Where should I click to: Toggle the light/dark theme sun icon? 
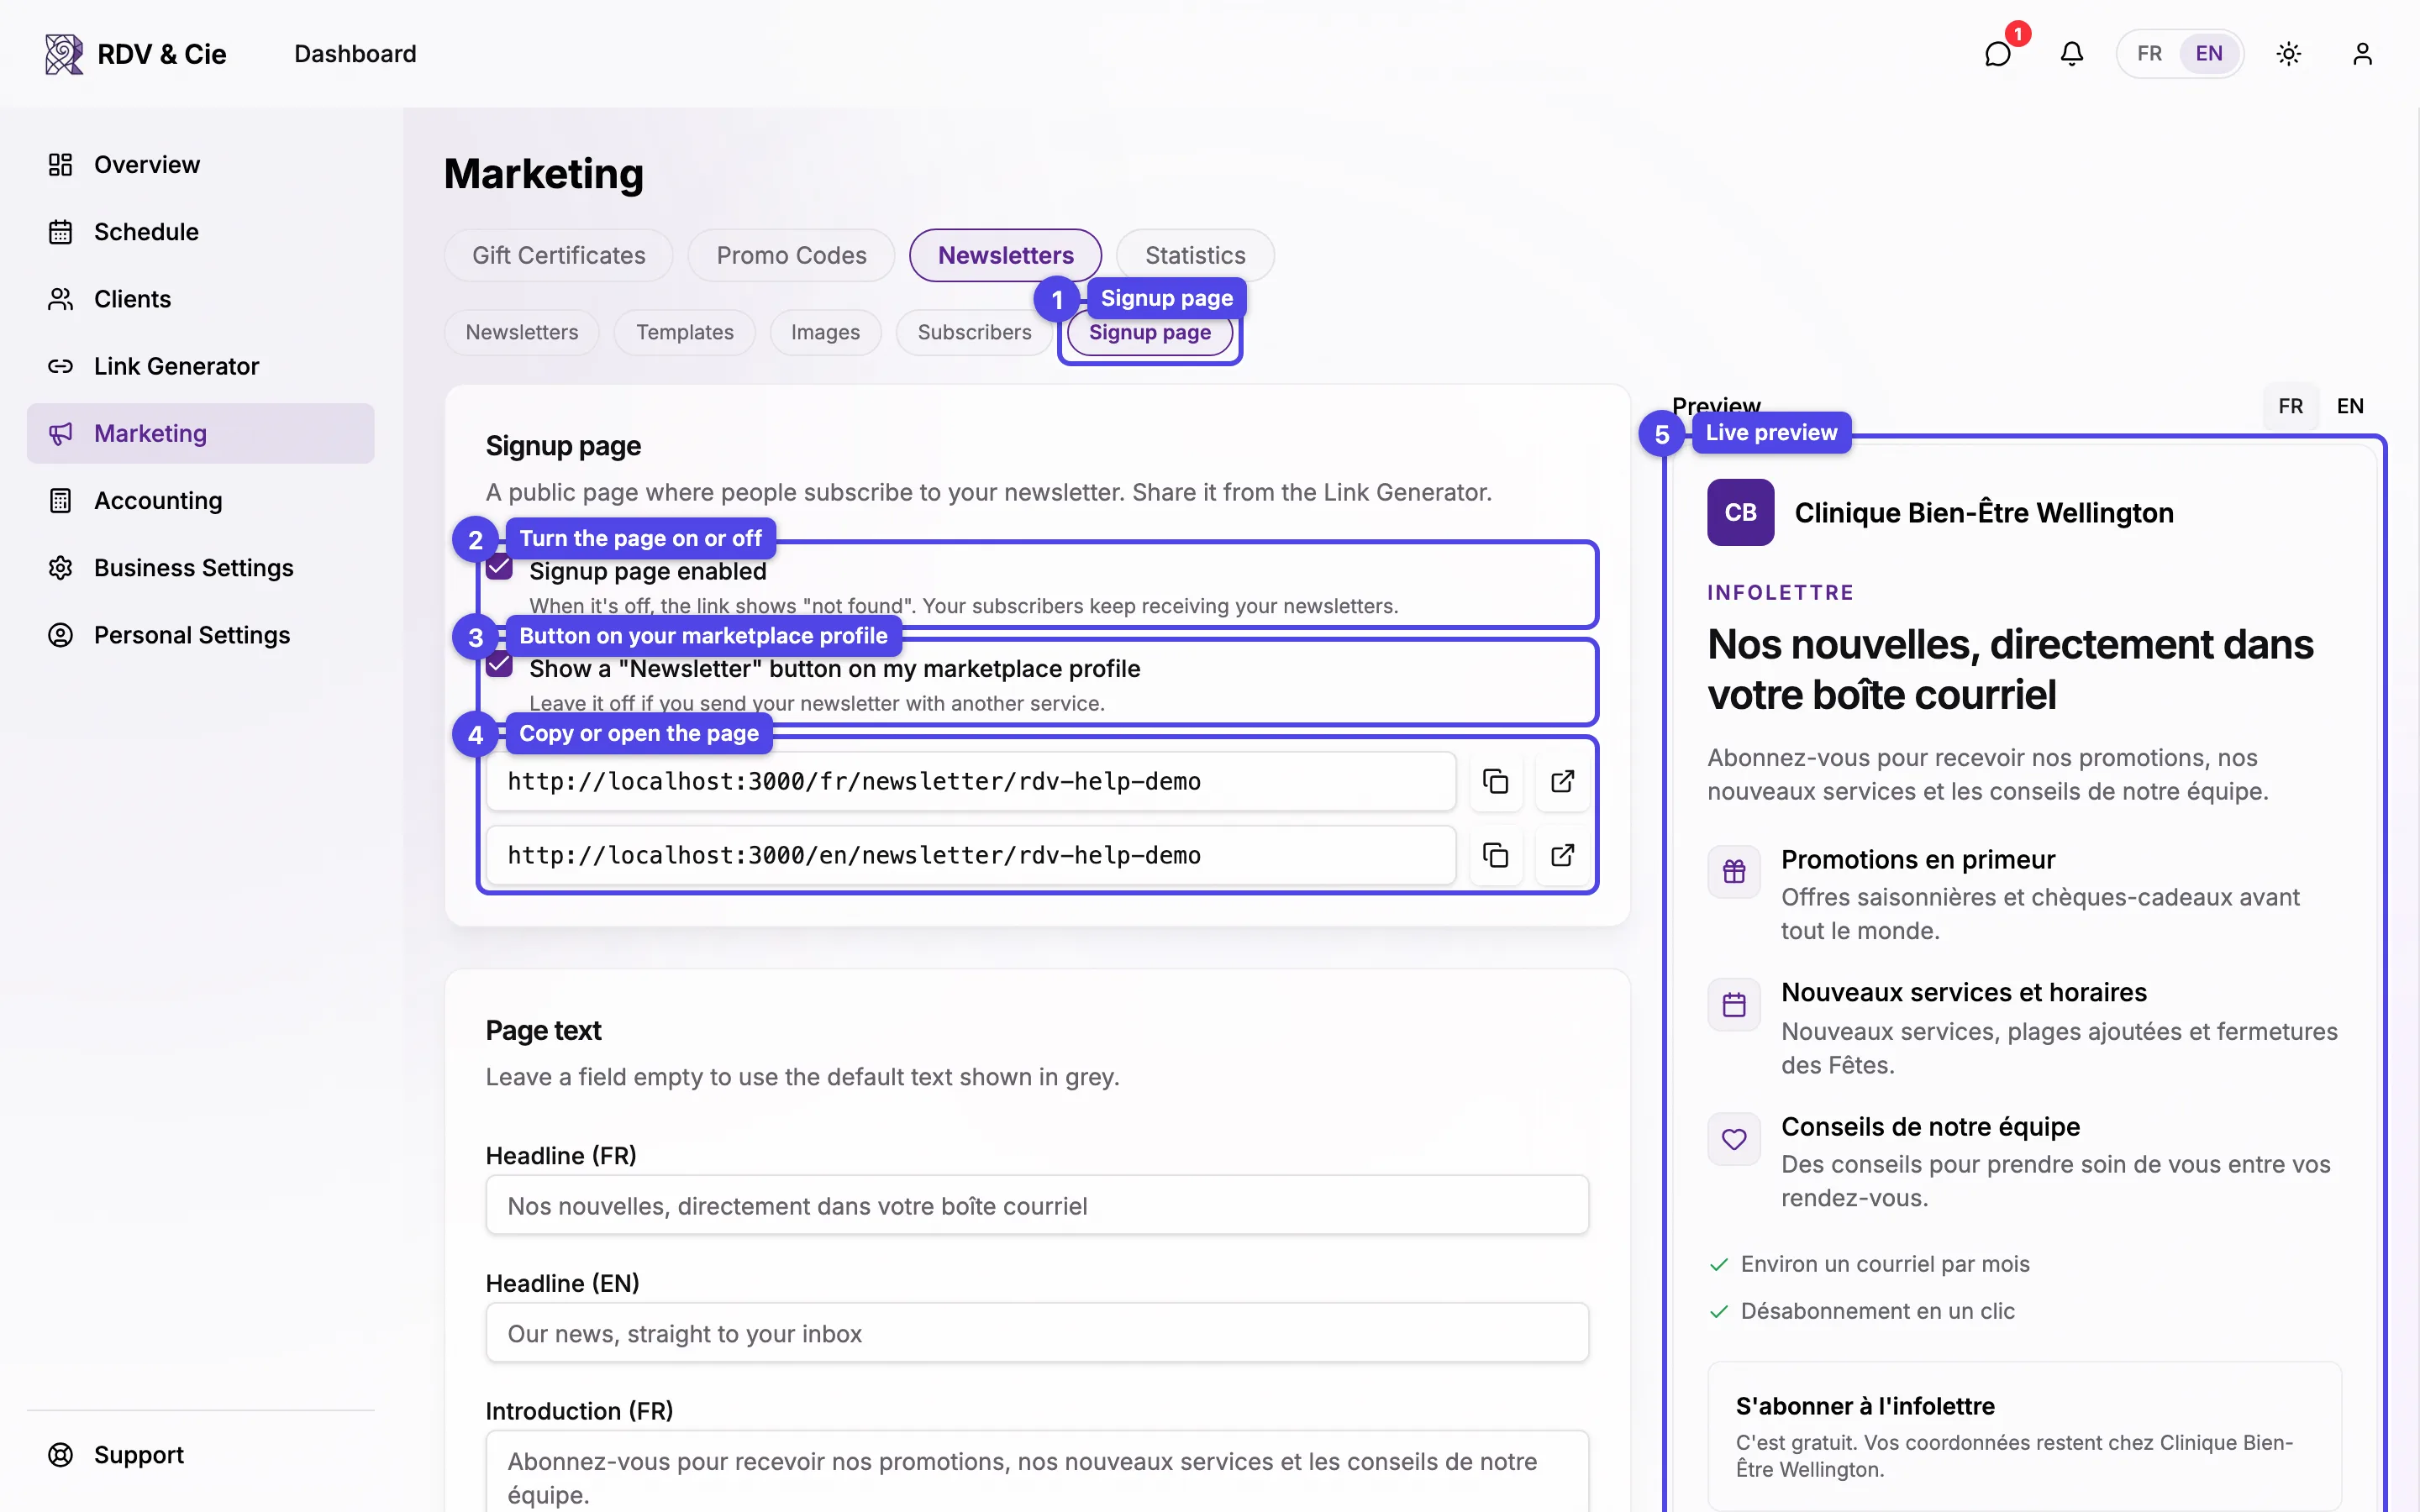coord(2288,54)
